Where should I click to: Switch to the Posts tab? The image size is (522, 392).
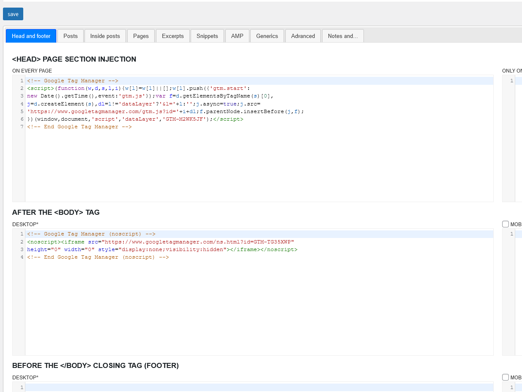point(70,36)
